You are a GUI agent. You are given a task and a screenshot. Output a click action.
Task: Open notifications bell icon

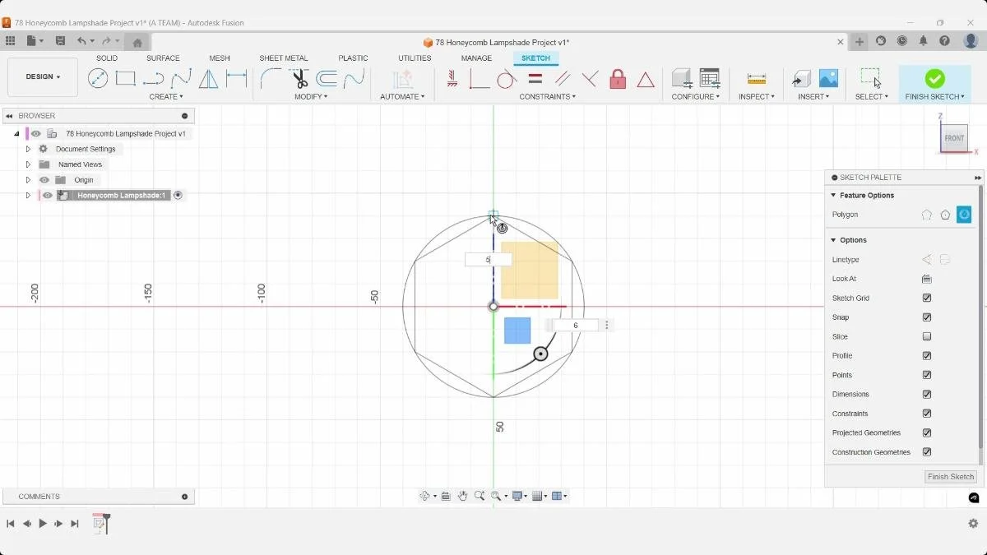click(924, 41)
